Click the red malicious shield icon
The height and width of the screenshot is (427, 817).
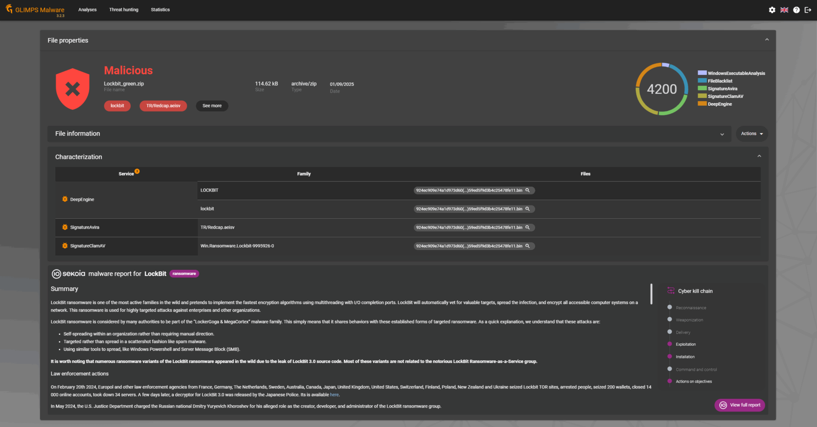coord(73,89)
